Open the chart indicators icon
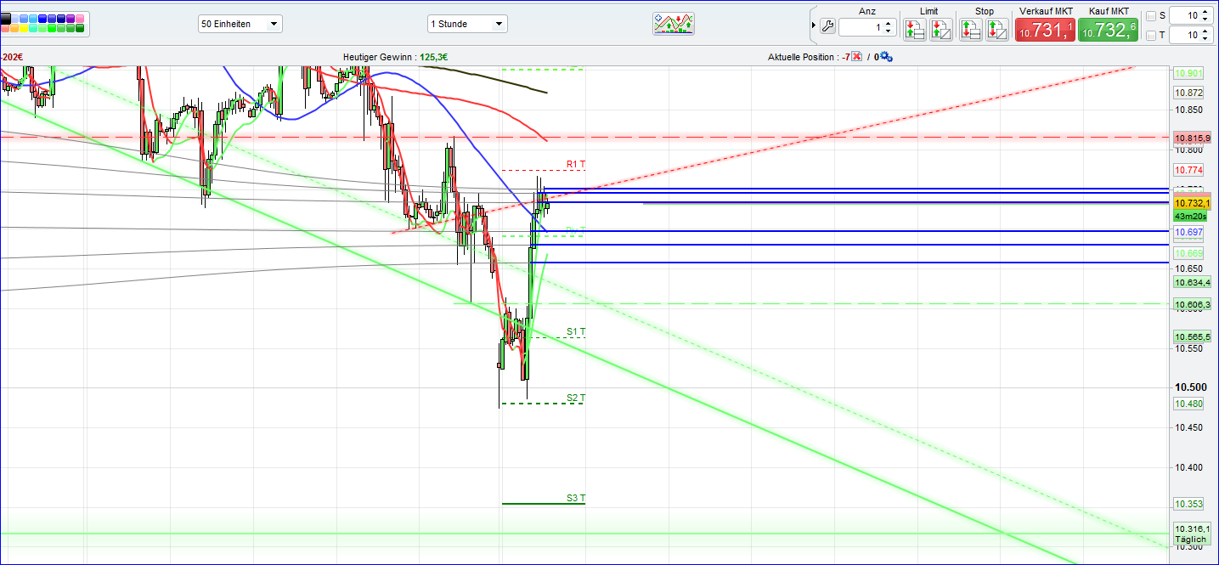Image resolution: width=1219 pixels, height=565 pixels. 673,23
